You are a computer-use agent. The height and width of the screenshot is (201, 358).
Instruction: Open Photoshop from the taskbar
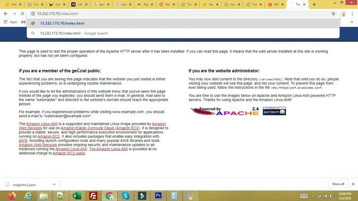point(158,196)
